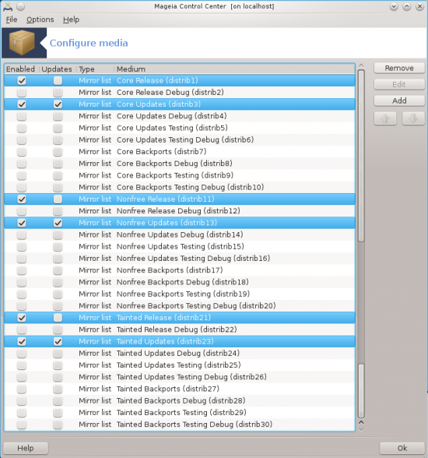Check the Updates box for Tainted Backports Testing Debug (distrib30)
428x458 pixels.
tap(58, 425)
